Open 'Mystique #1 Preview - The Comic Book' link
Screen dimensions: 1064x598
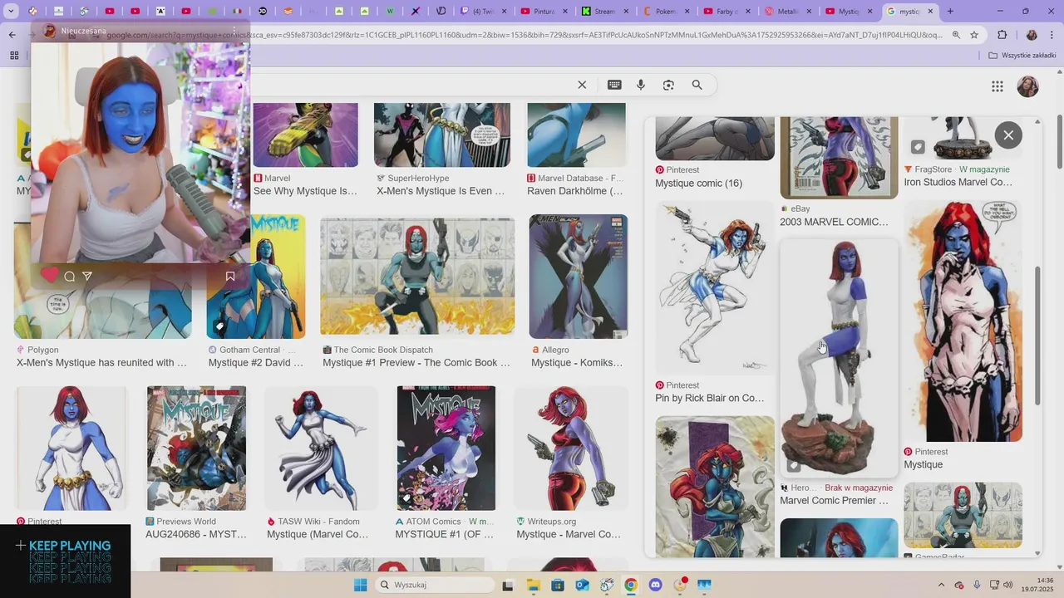[x=416, y=363]
